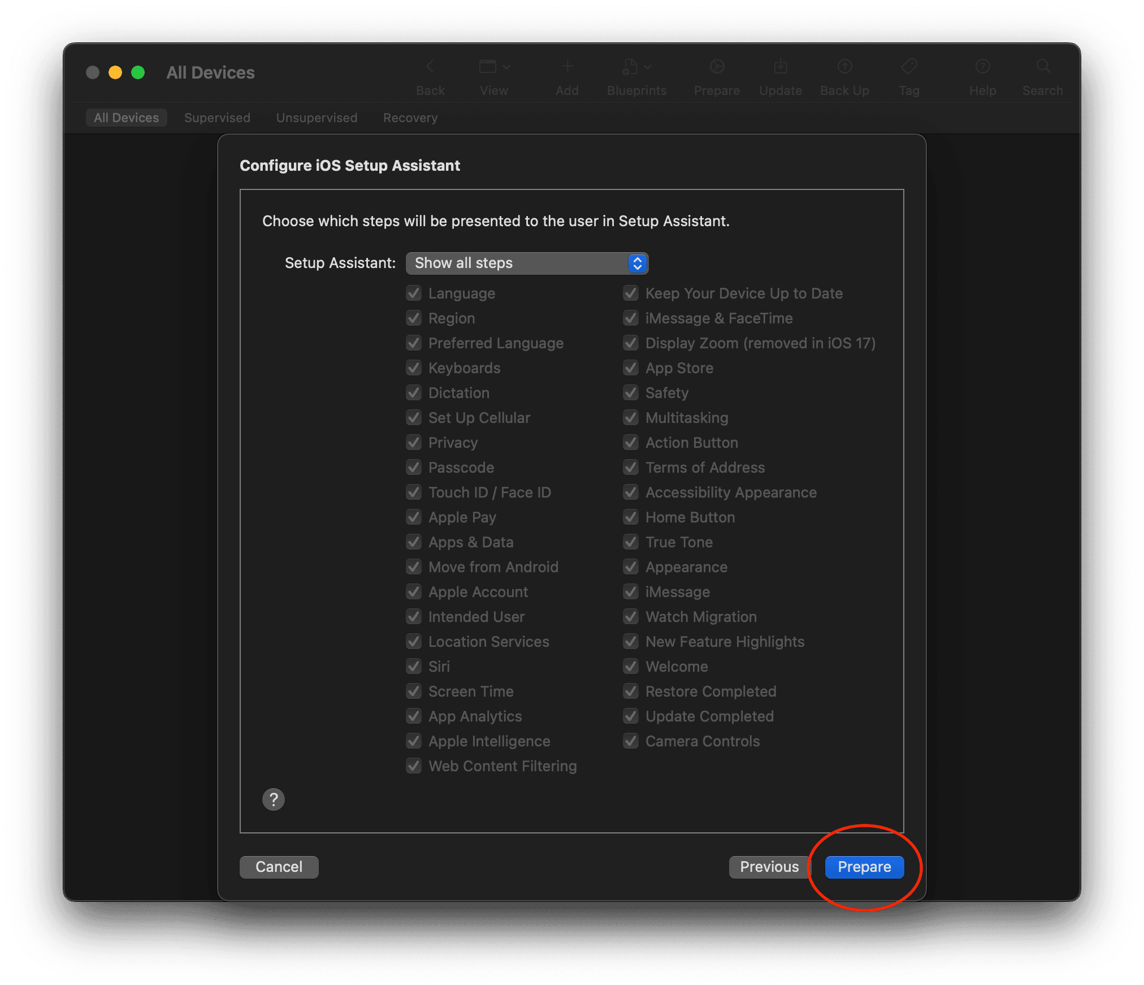
Task: Toggle the Passcode checkbox
Action: pos(414,468)
